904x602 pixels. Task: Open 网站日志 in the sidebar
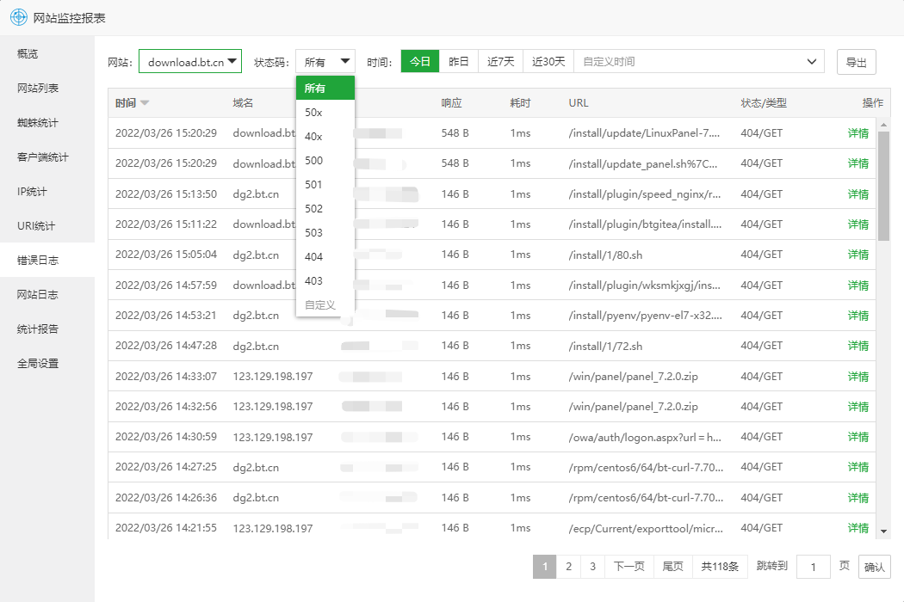click(47, 294)
